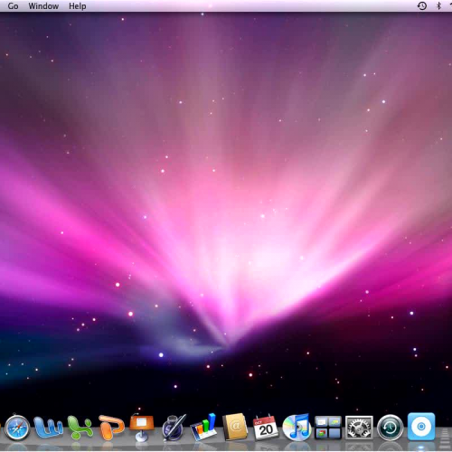Open the Address Book icon
Image resolution: width=452 pixels, height=452 pixels.
click(235, 428)
